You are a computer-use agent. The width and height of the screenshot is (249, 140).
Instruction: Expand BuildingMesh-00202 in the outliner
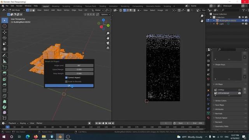(x=214, y=21)
